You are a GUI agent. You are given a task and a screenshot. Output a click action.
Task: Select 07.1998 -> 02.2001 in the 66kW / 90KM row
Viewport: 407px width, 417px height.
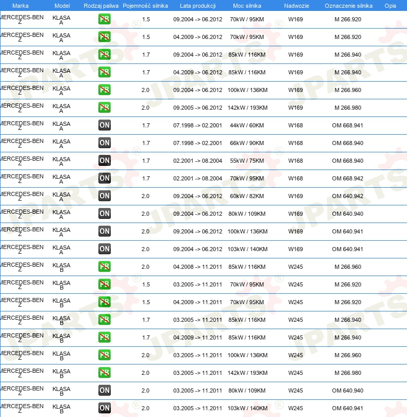click(x=197, y=143)
